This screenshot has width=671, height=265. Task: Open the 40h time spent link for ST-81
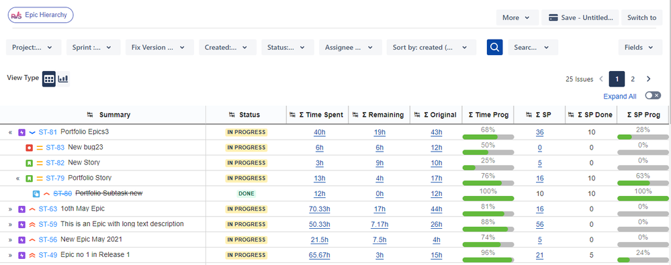(x=319, y=133)
